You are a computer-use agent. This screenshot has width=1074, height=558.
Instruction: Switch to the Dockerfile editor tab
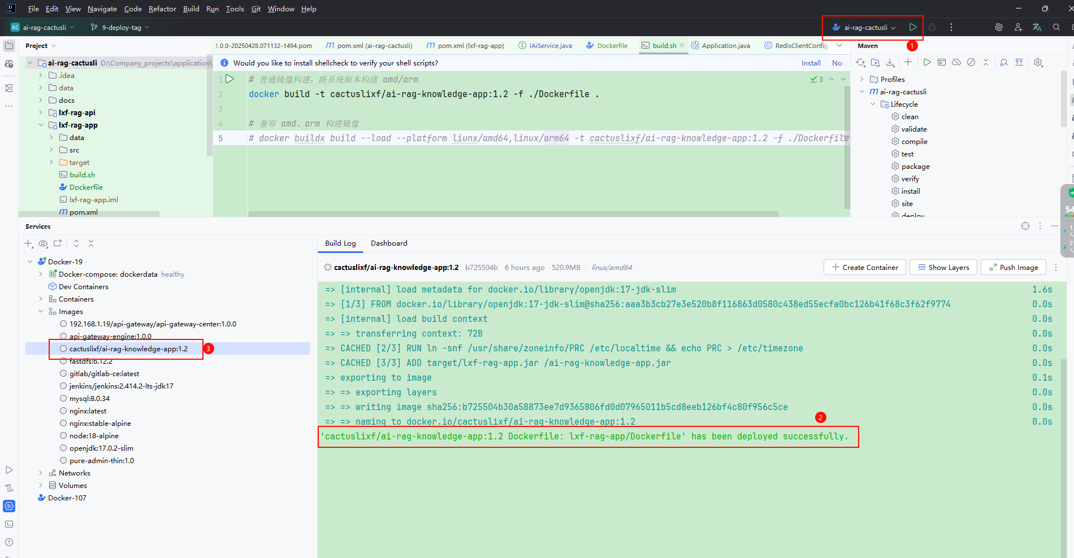coord(607,46)
